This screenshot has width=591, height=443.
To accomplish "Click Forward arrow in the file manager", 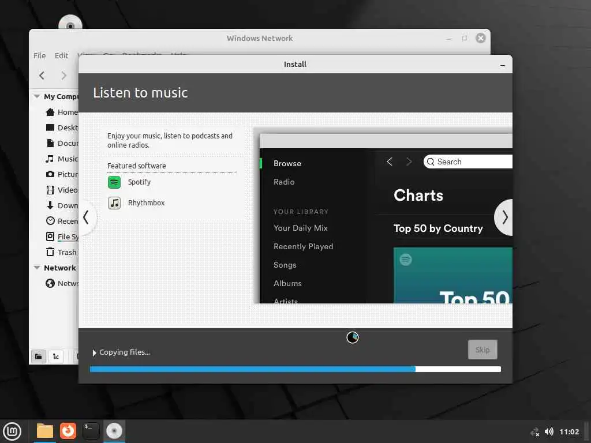I will [63, 76].
